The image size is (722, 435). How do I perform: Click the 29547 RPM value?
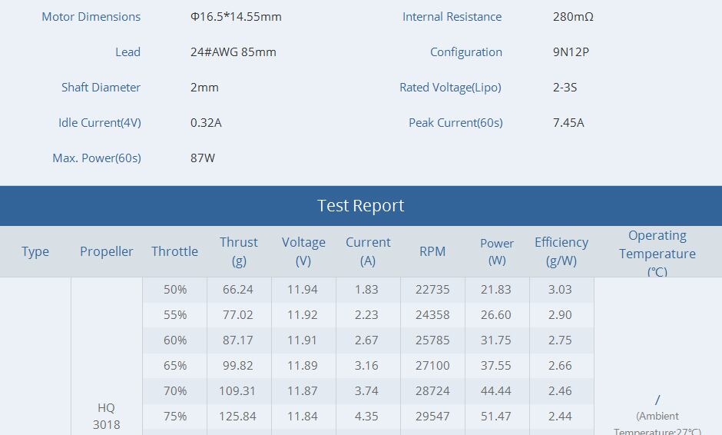(x=432, y=417)
